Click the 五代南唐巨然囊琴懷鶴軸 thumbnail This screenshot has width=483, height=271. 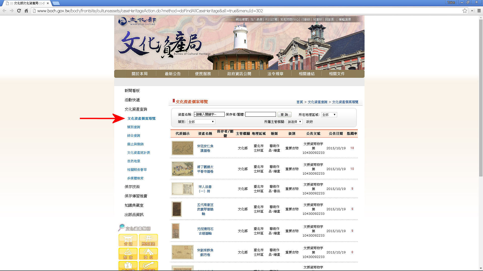(177, 209)
